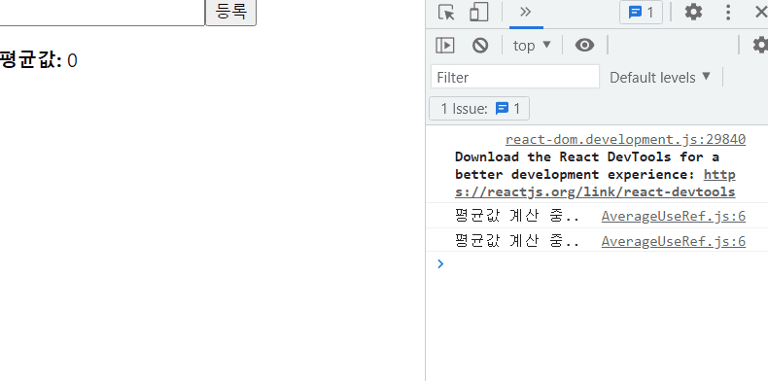
Task: Open react-dom.development.js:29840 source link
Action: [x=625, y=140]
